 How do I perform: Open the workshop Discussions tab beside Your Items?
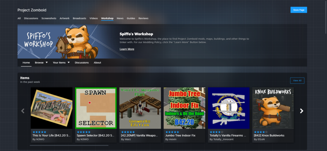coord(82,63)
